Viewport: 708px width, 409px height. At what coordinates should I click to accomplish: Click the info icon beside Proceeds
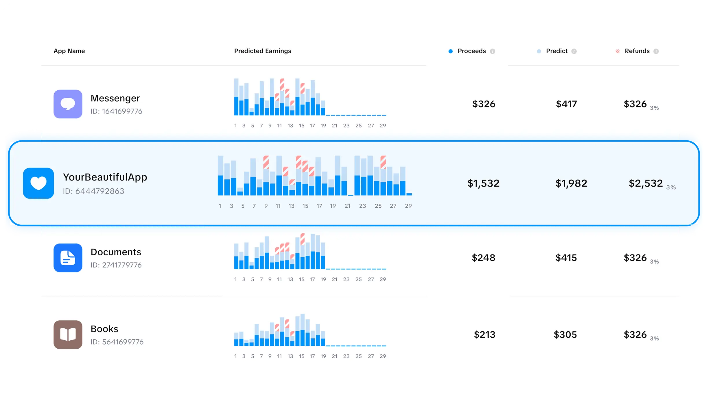pos(493,51)
